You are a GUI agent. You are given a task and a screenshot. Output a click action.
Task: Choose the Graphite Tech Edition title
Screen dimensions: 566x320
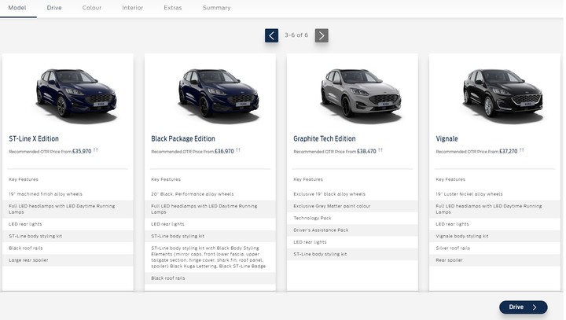pyautogui.click(x=325, y=138)
